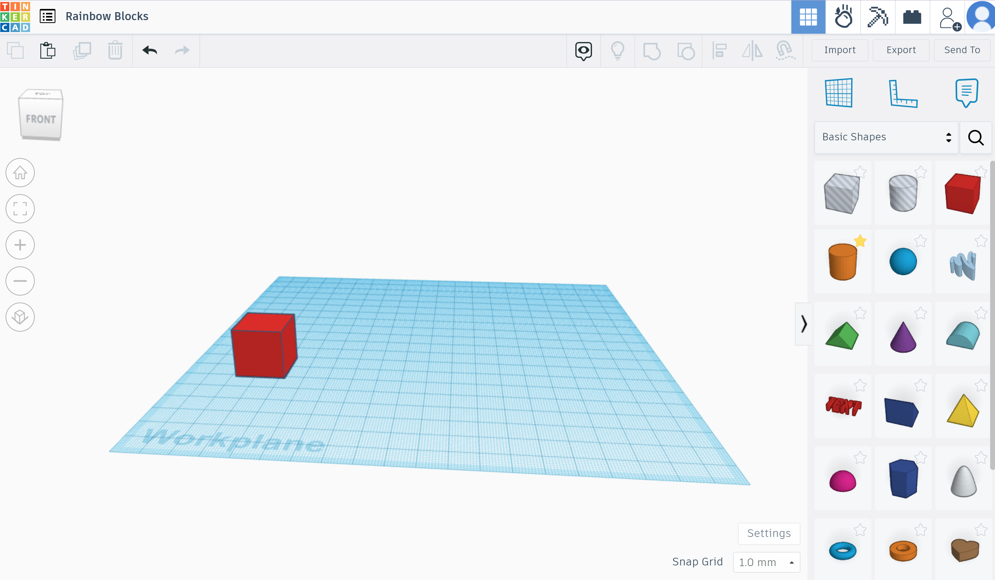
Task: Select the Workplane tool in the right panel
Action: point(839,93)
